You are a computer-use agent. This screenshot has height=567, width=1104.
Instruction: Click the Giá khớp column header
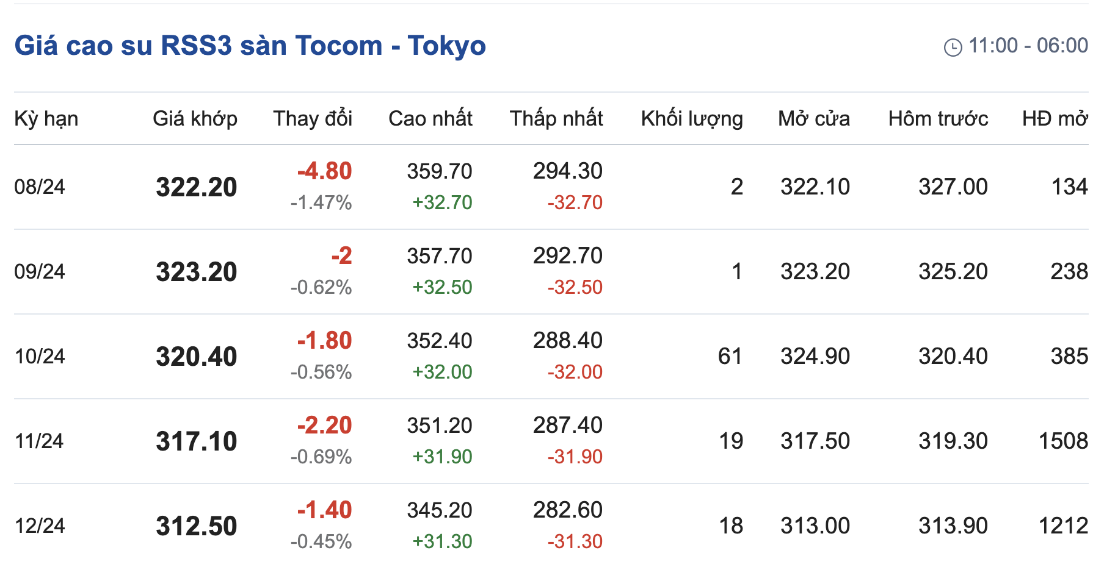tap(195, 118)
